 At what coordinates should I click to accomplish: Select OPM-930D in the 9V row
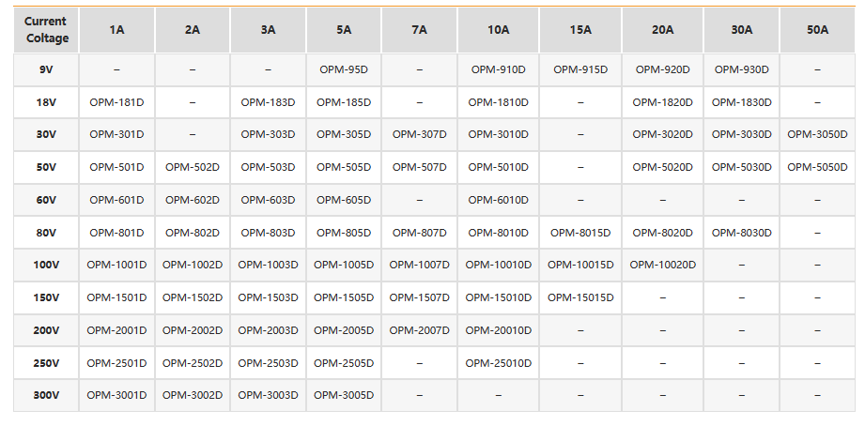(x=741, y=70)
